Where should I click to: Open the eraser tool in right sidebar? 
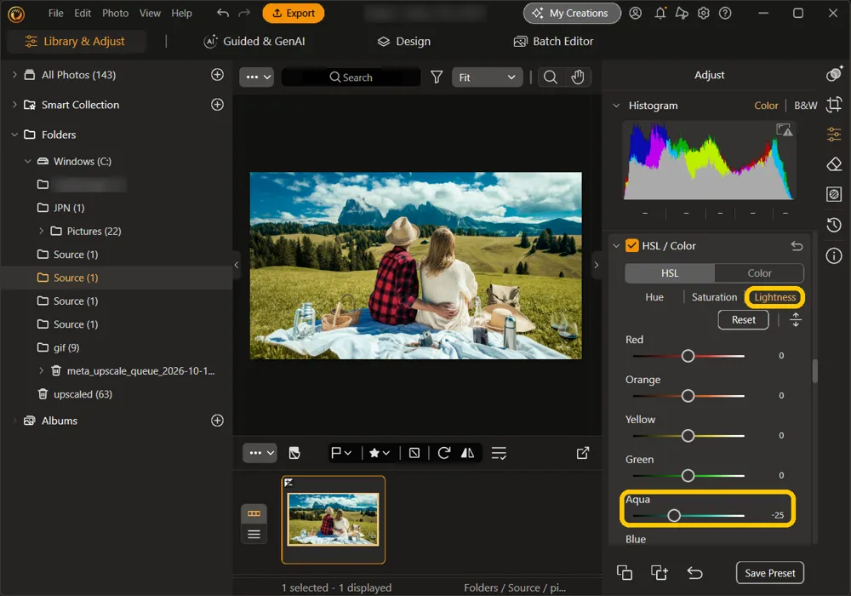point(834,164)
